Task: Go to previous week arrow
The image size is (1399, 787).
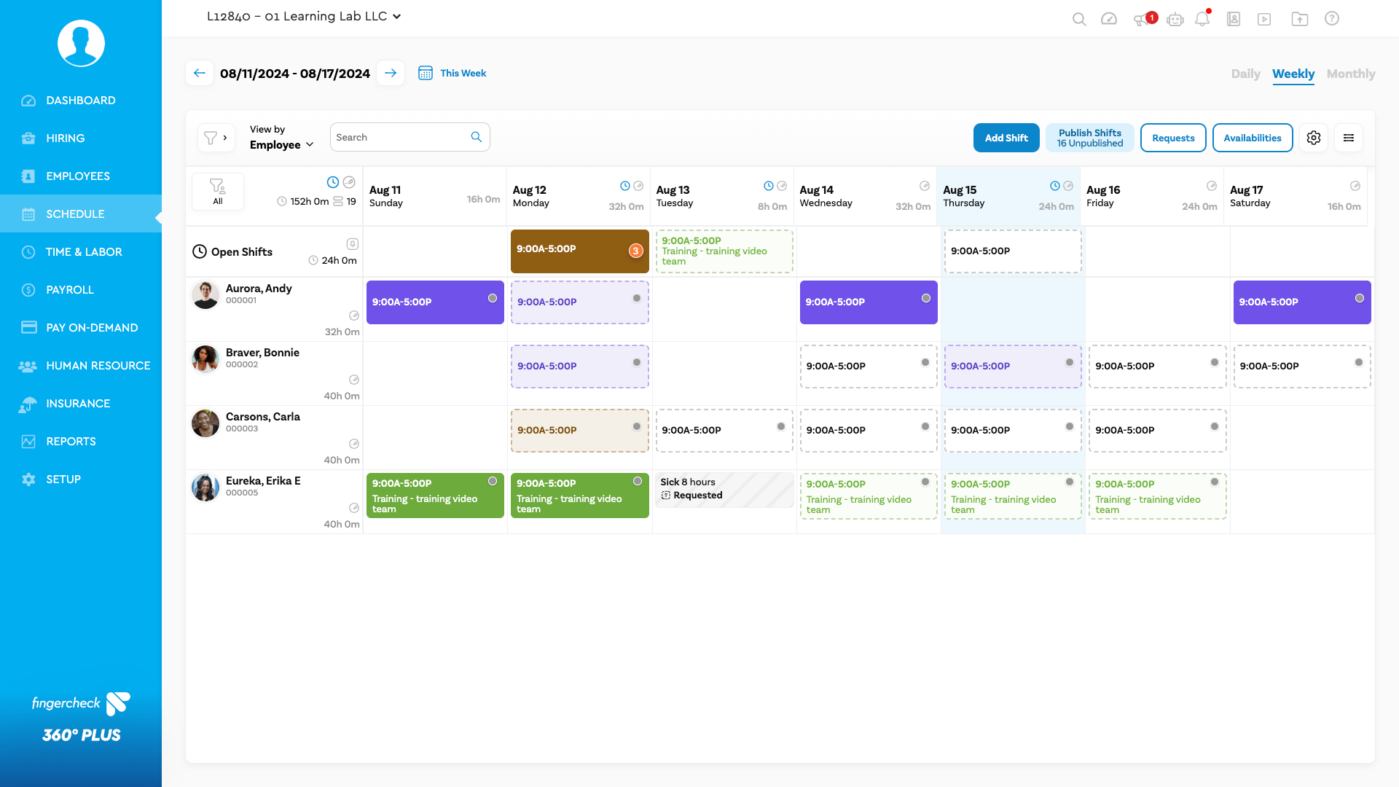Action: pos(199,73)
